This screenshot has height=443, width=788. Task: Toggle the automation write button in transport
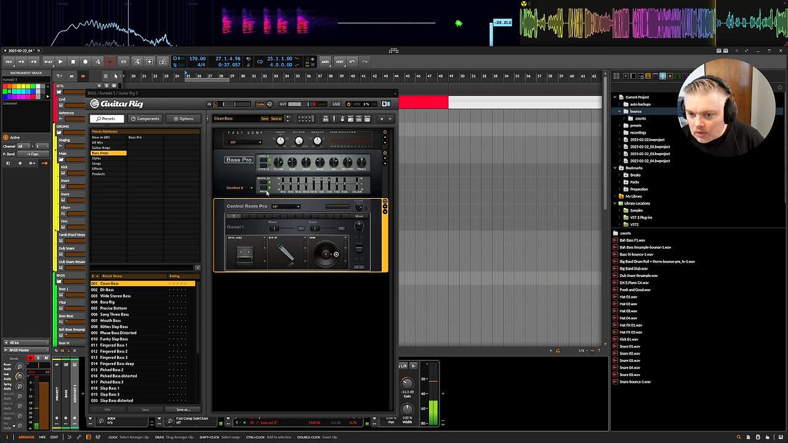point(97,62)
